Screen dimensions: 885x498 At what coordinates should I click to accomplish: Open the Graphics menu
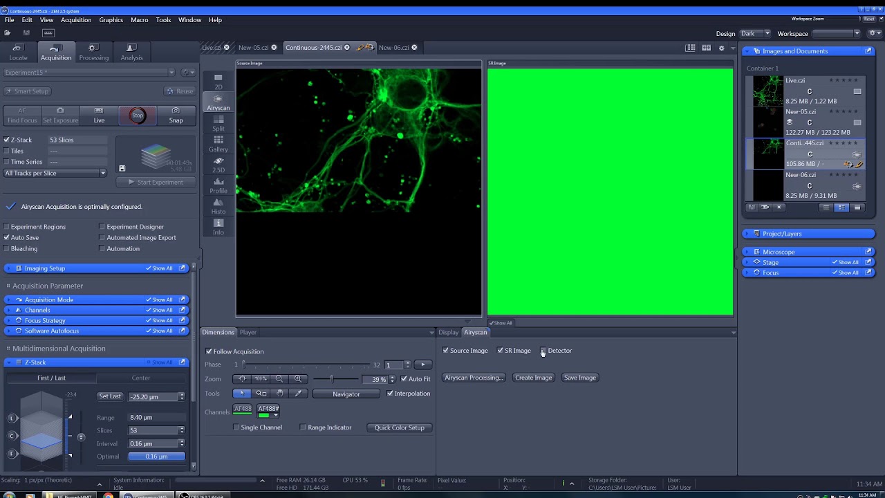111,20
